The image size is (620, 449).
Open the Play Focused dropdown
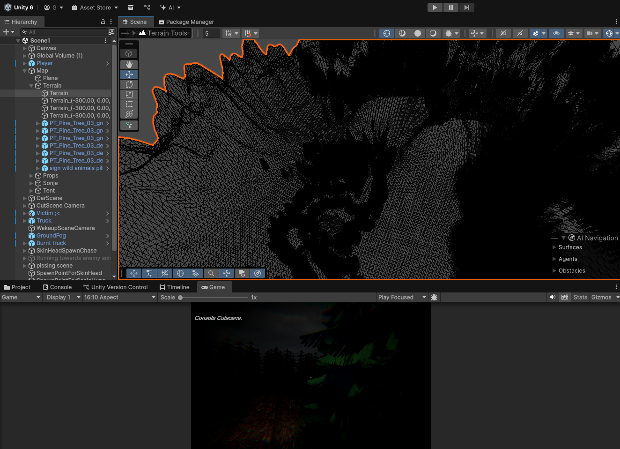[x=402, y=297]
